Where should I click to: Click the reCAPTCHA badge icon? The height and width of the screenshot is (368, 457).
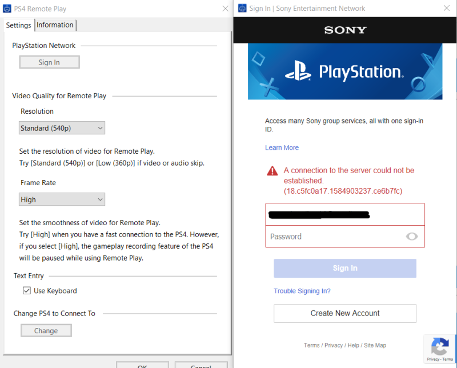pyautogui.click(x=440, y=349)
